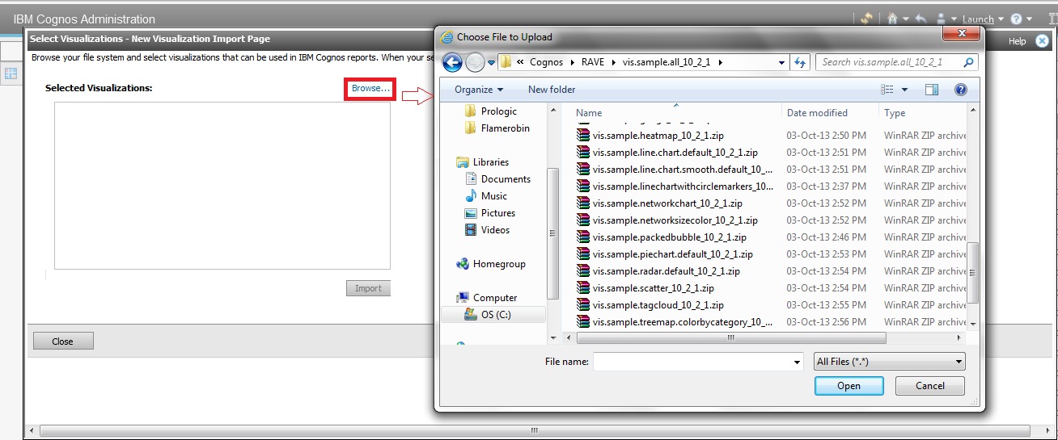Screen dimensions: 1058x440
Task: Expand the All Files type dropdown
Action: pyautogui.click(x=889, y=362)
